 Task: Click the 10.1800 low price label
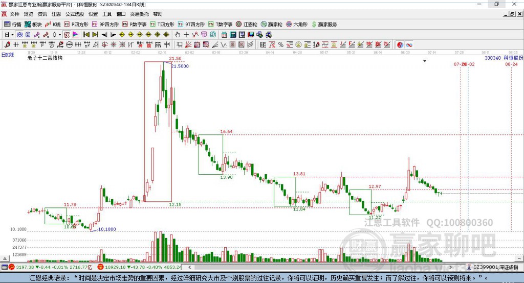click(x=107, y=229)
